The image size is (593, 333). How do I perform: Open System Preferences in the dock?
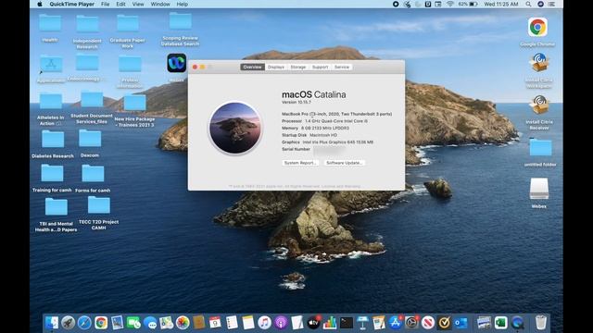click(411, 323)
